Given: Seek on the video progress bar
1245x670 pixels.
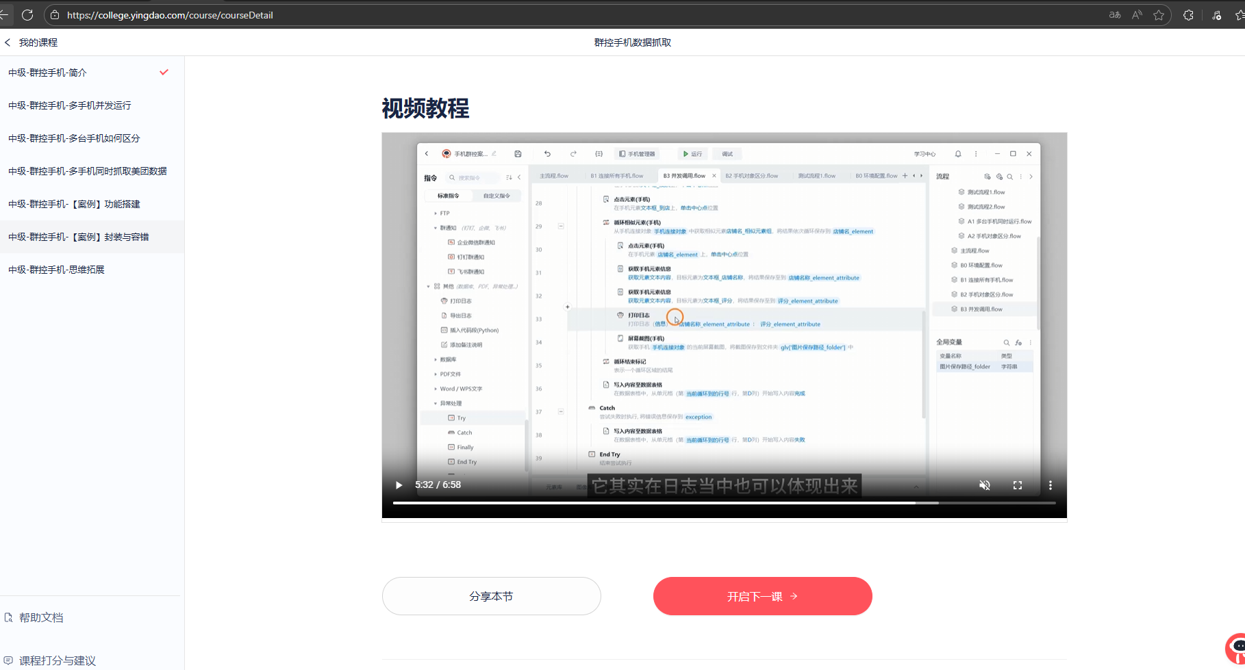Looking at the screenshot, I should click(x=724, y=503).
